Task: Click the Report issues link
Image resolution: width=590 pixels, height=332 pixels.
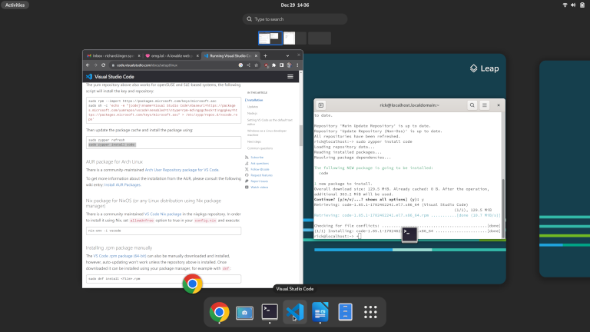Action: 259,181
